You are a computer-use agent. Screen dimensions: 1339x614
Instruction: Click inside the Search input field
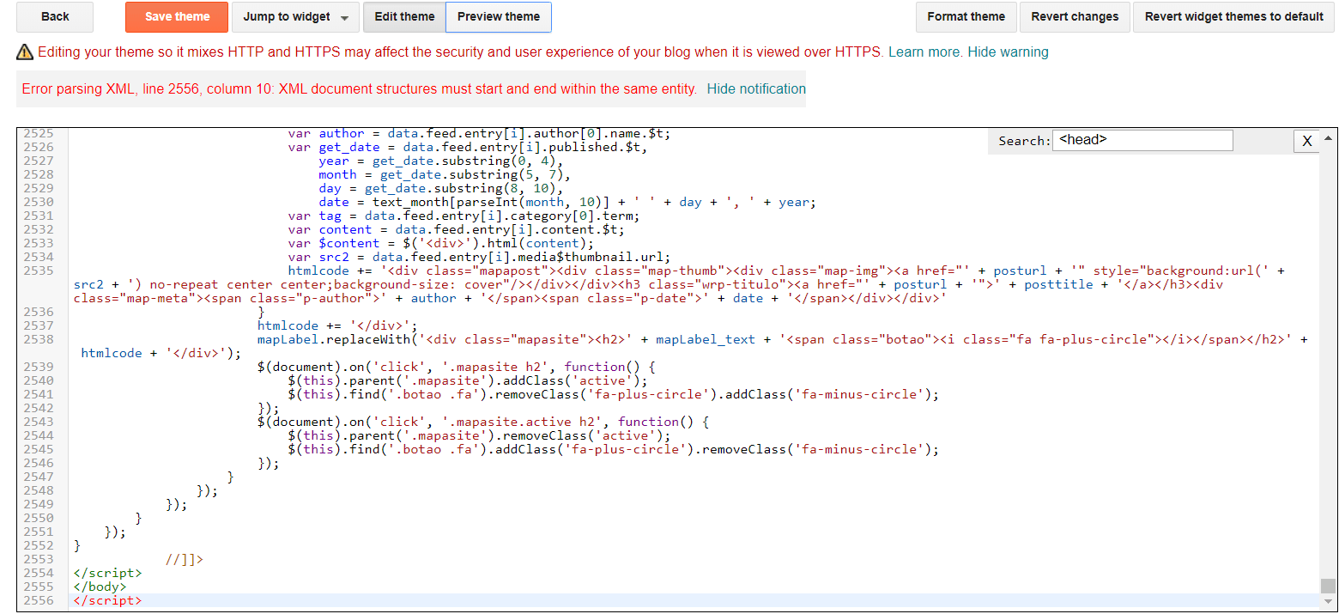coord(1142,140)
